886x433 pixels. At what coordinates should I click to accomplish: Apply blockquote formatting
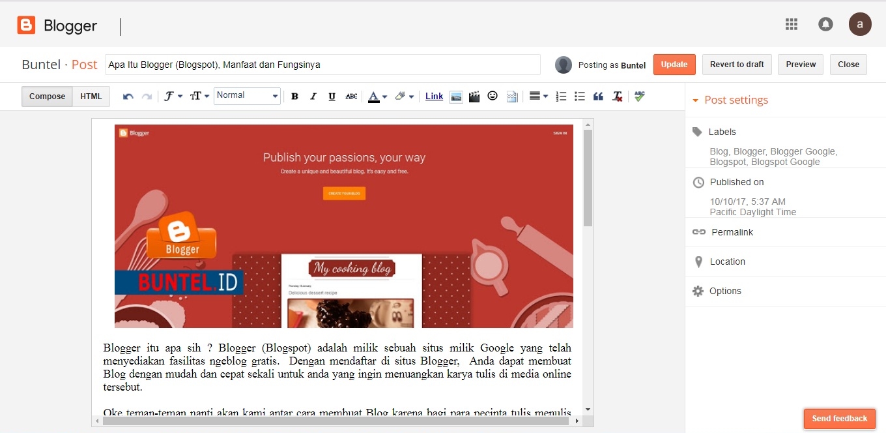[x=597, y=96]
